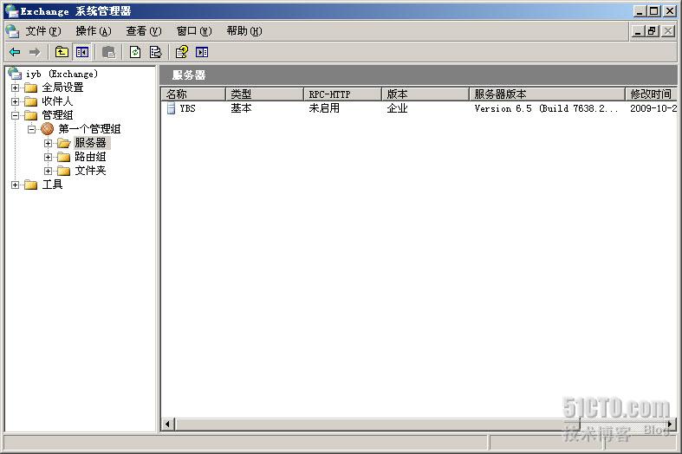Viewport: 682px width, 454px height.
Task: Click the 全局设置 folder icon
Action: [30, 88]
